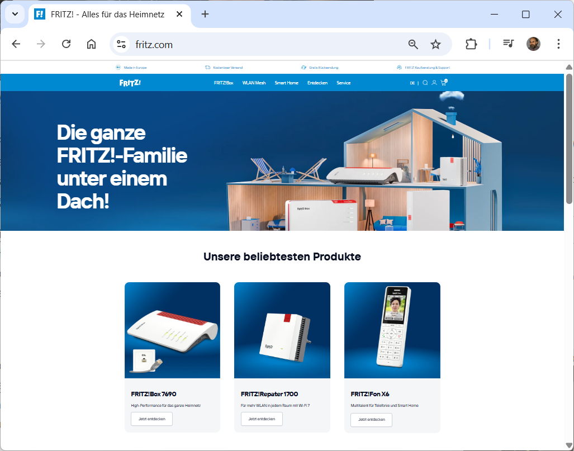Open the DE language selector
The image size is (574, 451).
point(412,83)
